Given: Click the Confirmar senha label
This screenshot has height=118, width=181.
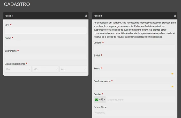Looking at the screenshot, I should pyautogui.click(x=102, y=81).
